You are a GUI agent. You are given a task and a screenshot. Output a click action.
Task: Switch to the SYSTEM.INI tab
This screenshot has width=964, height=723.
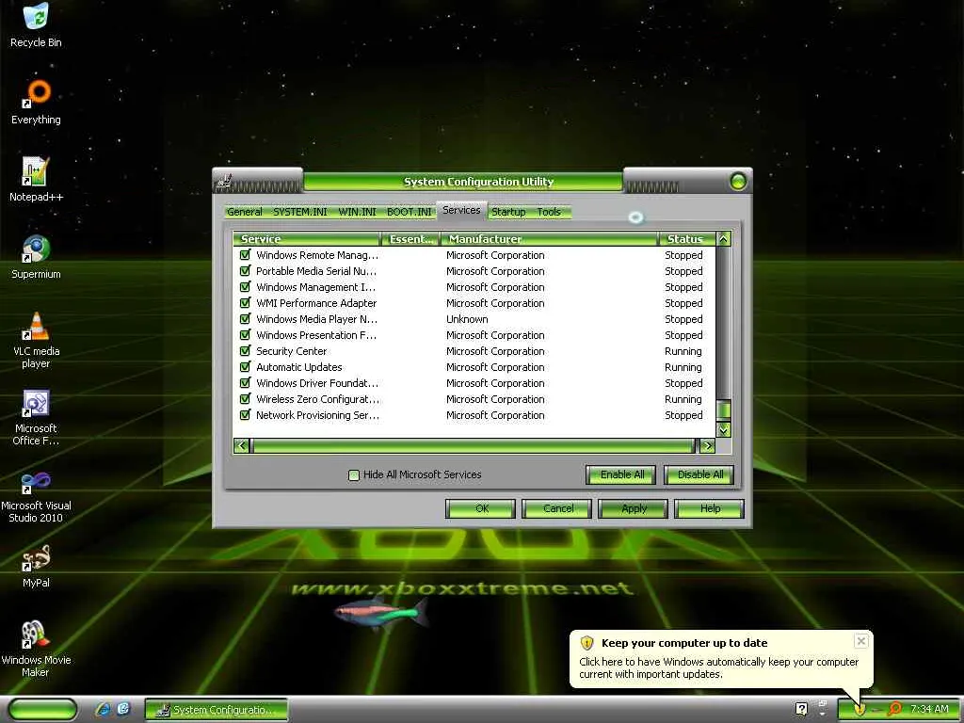(x=300, y=212)
